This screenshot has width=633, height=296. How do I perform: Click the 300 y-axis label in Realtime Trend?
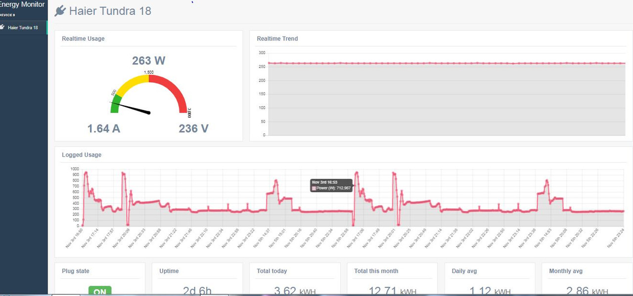(x=262, y=53)
